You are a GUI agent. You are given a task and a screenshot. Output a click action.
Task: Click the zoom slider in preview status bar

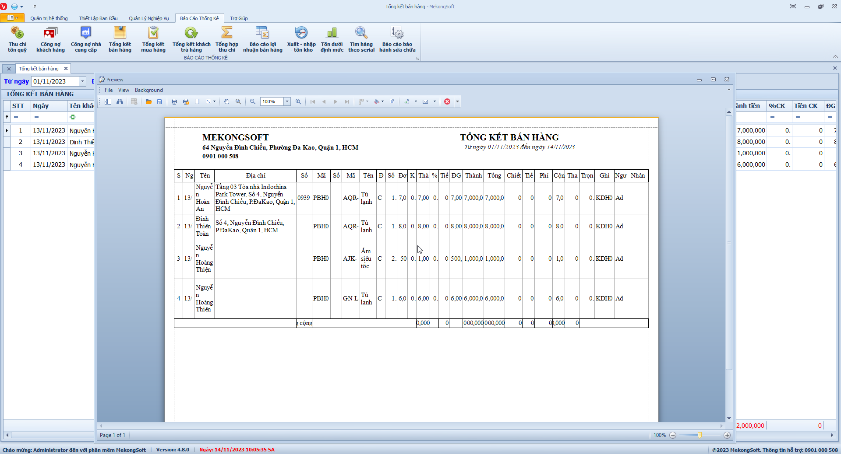pyautogui.click(x=700, y=435)
